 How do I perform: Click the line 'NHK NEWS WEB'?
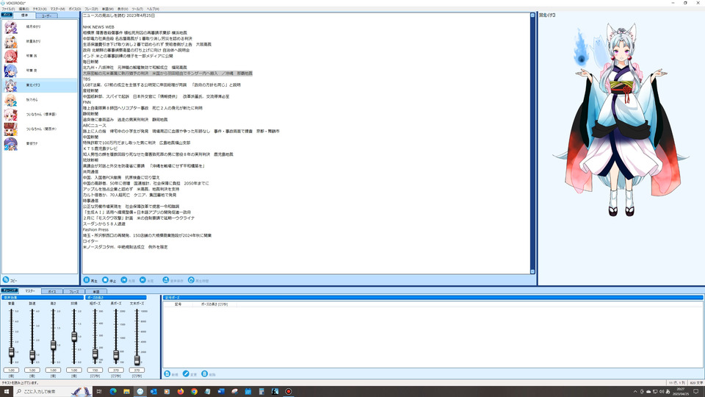[x=98, y=27]
